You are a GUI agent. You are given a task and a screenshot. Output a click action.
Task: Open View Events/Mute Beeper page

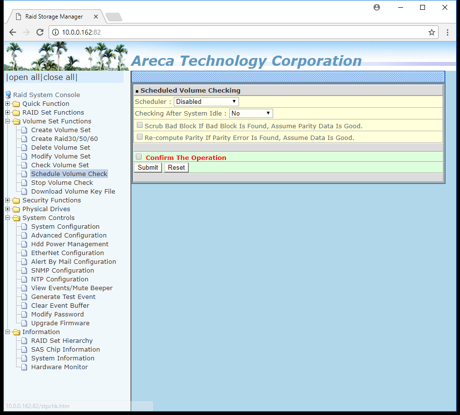[72, 288]
